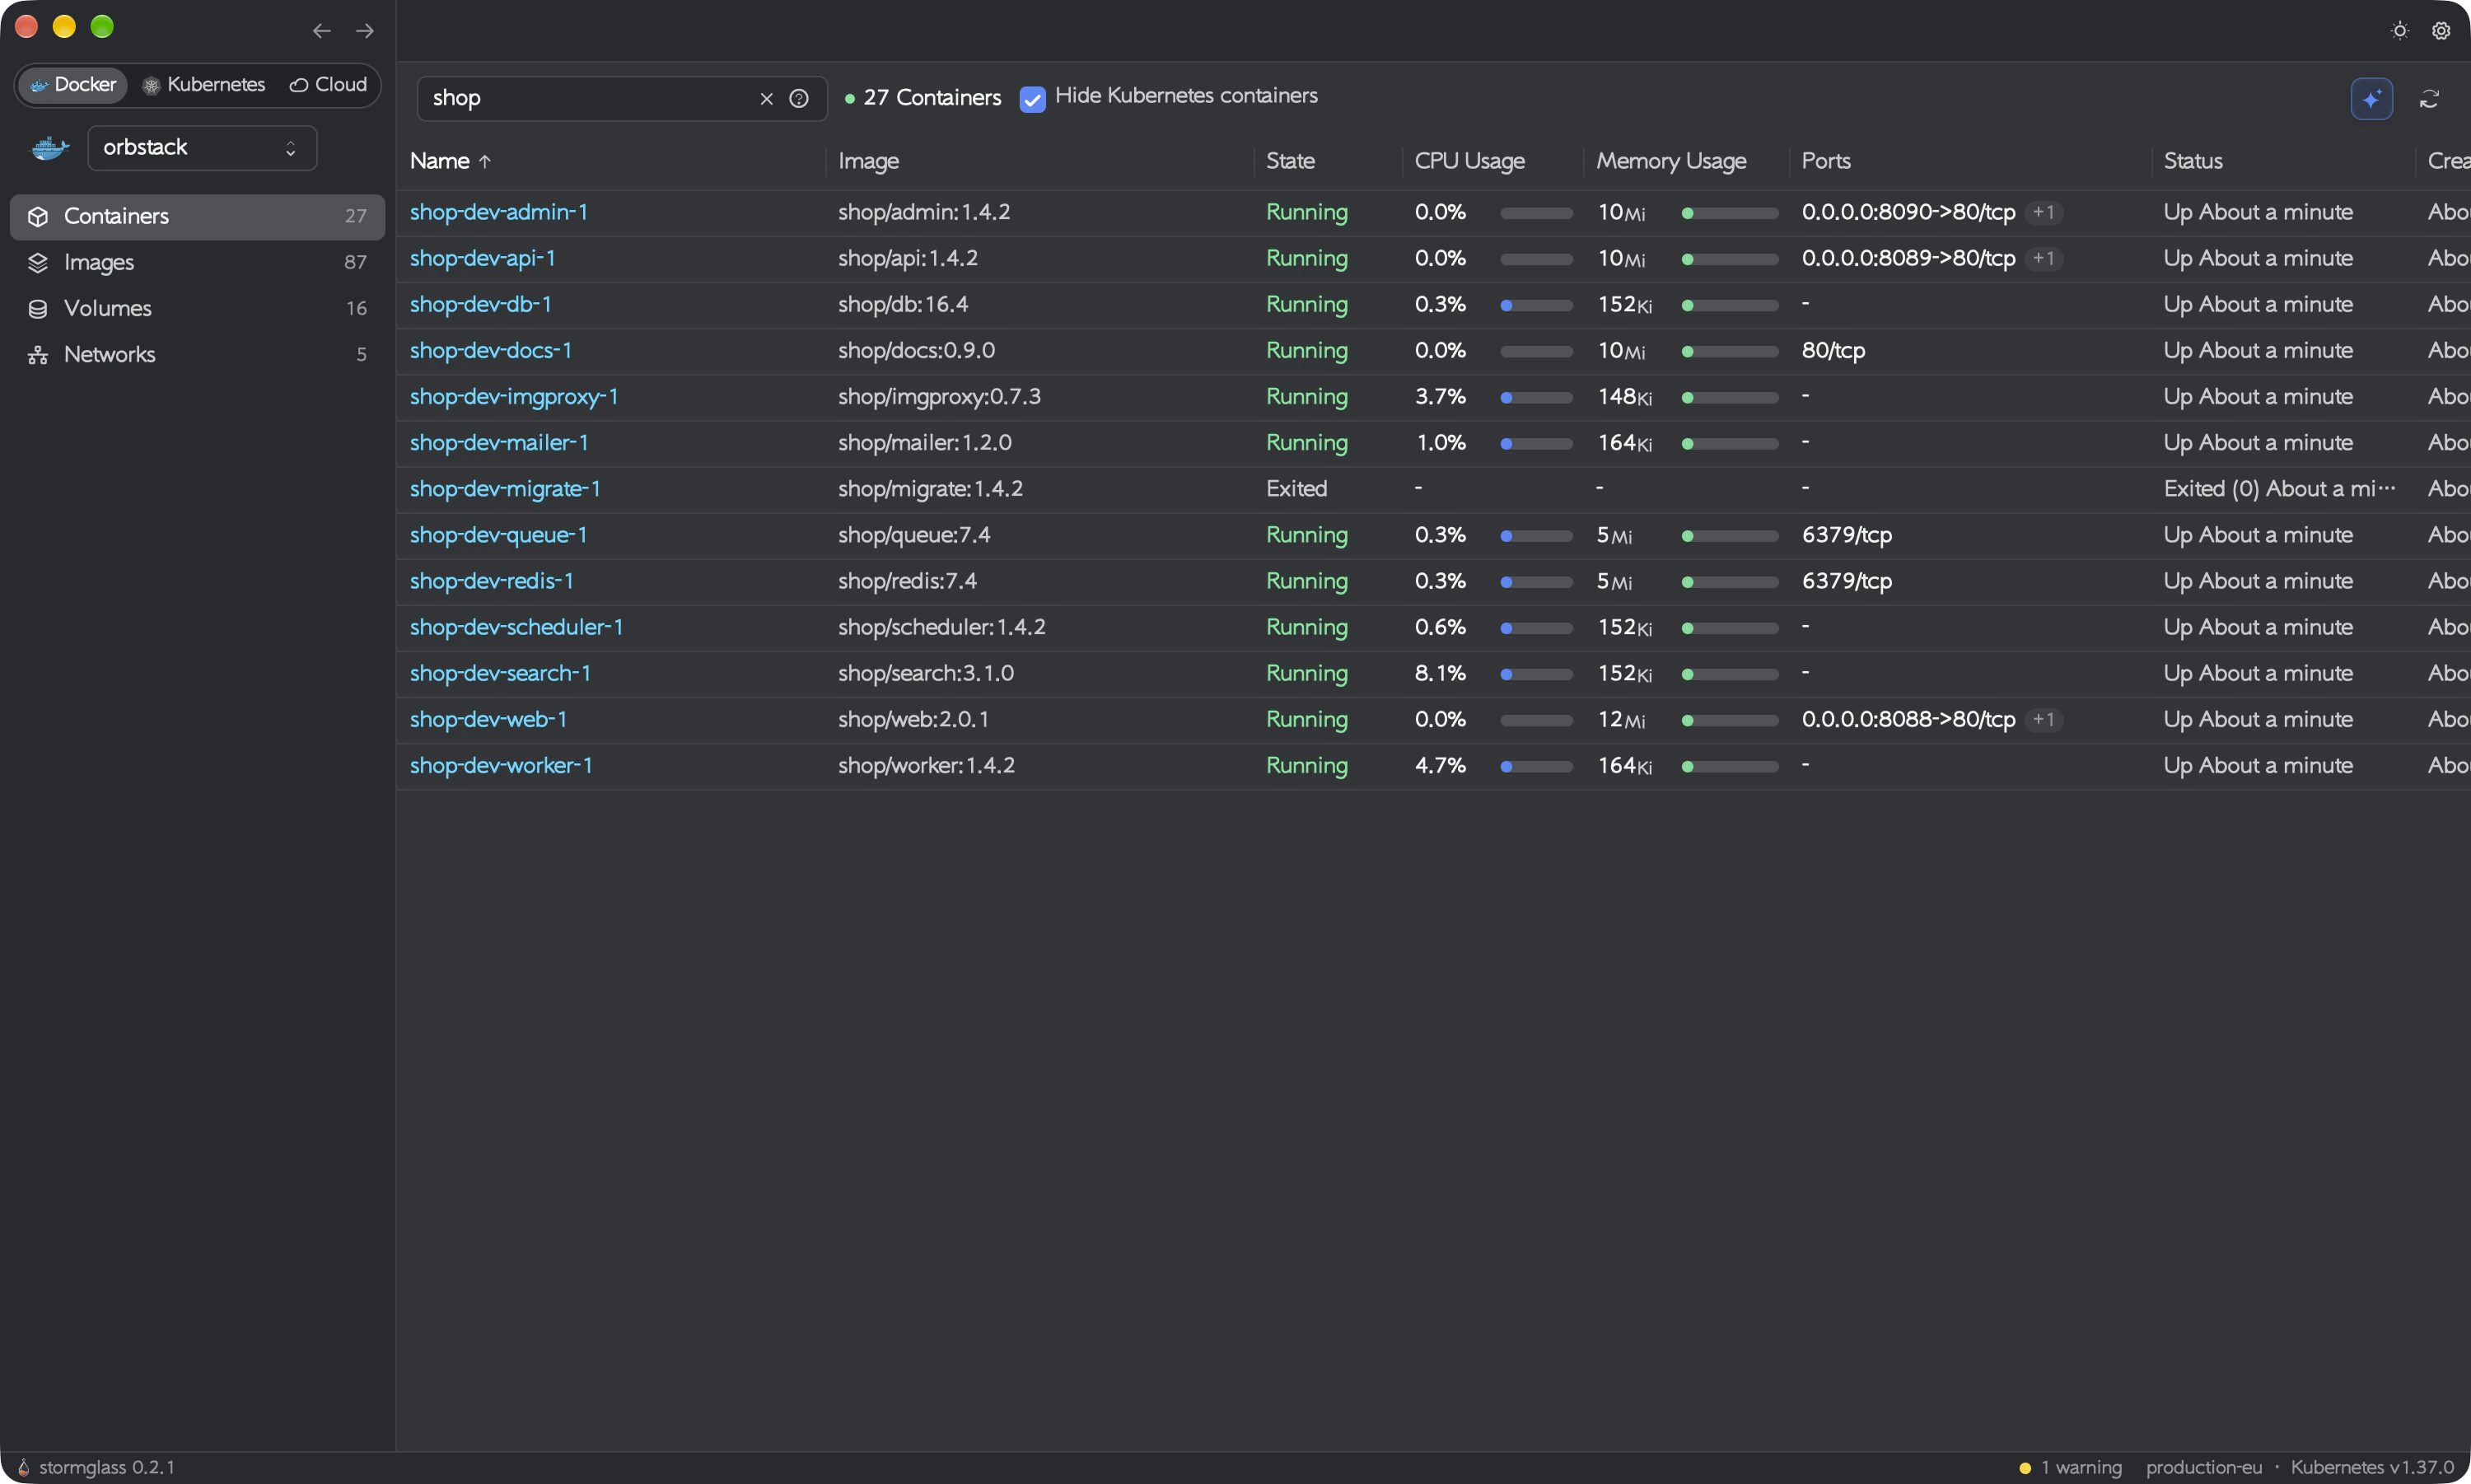Go back with the left arrow
Viewport: 2471px width, 1484px height.
pyautogui.click(x=321, y=31)
